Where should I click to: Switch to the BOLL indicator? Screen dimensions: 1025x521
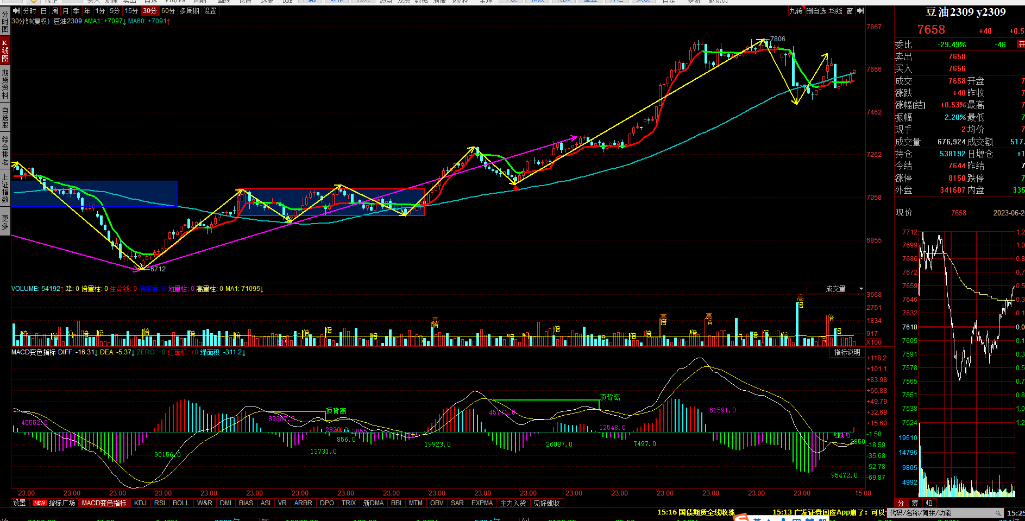coord(181,503)
